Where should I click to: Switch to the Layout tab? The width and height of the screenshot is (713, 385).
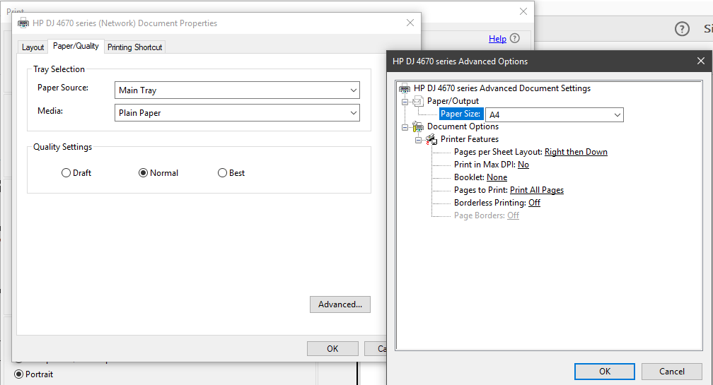point(33,47)
